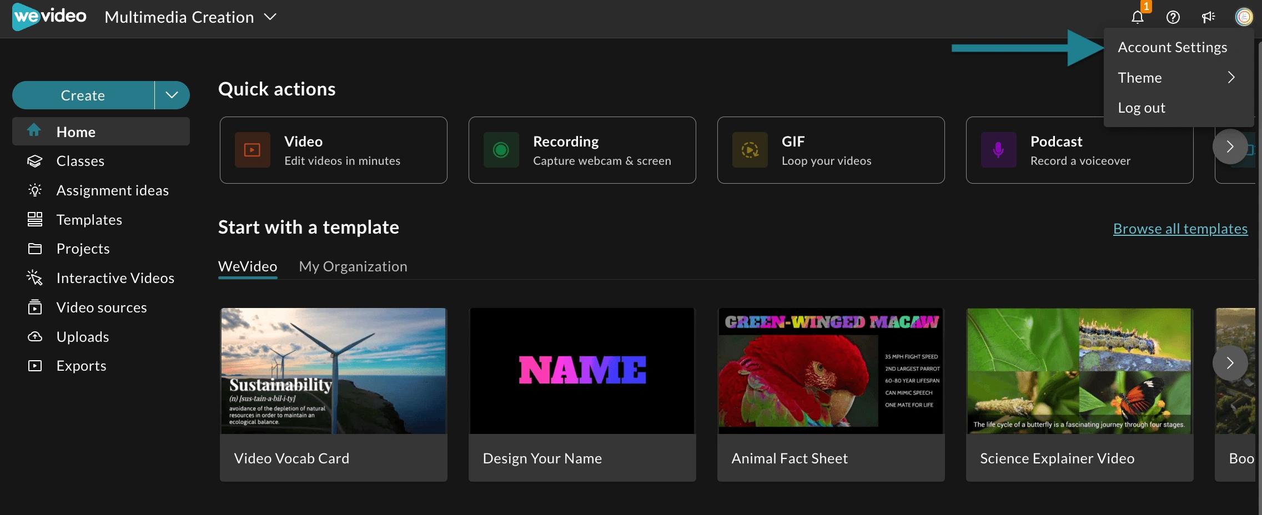The width and height of the screenshot is (1262, 515).
Task: Expand the Multimedia Creation dropdown
Action: [x=270, y=17]
